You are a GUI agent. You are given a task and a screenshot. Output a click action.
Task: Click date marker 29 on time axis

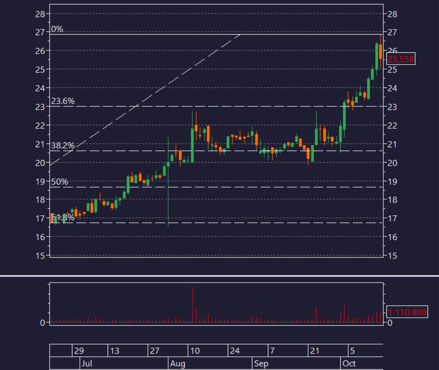tap(79, 351)
